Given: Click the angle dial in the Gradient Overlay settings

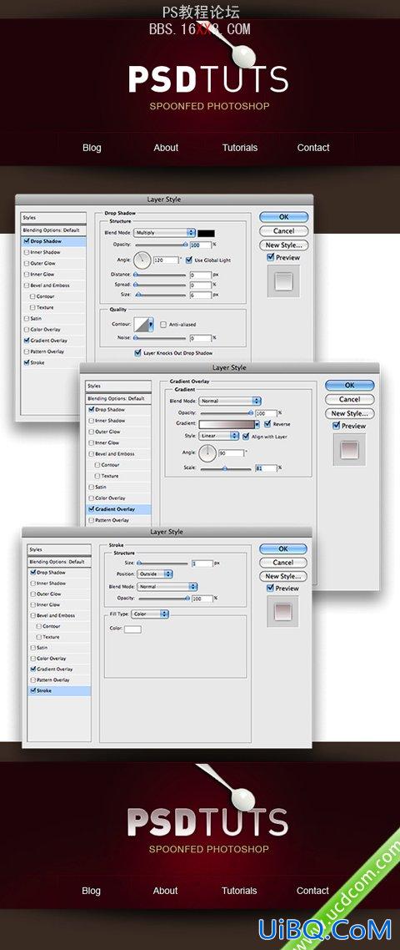Looking at the screenshot, I should 207,452.
